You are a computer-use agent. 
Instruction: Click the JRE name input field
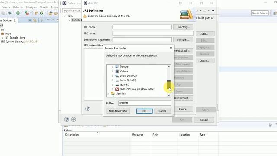[153, 33]
